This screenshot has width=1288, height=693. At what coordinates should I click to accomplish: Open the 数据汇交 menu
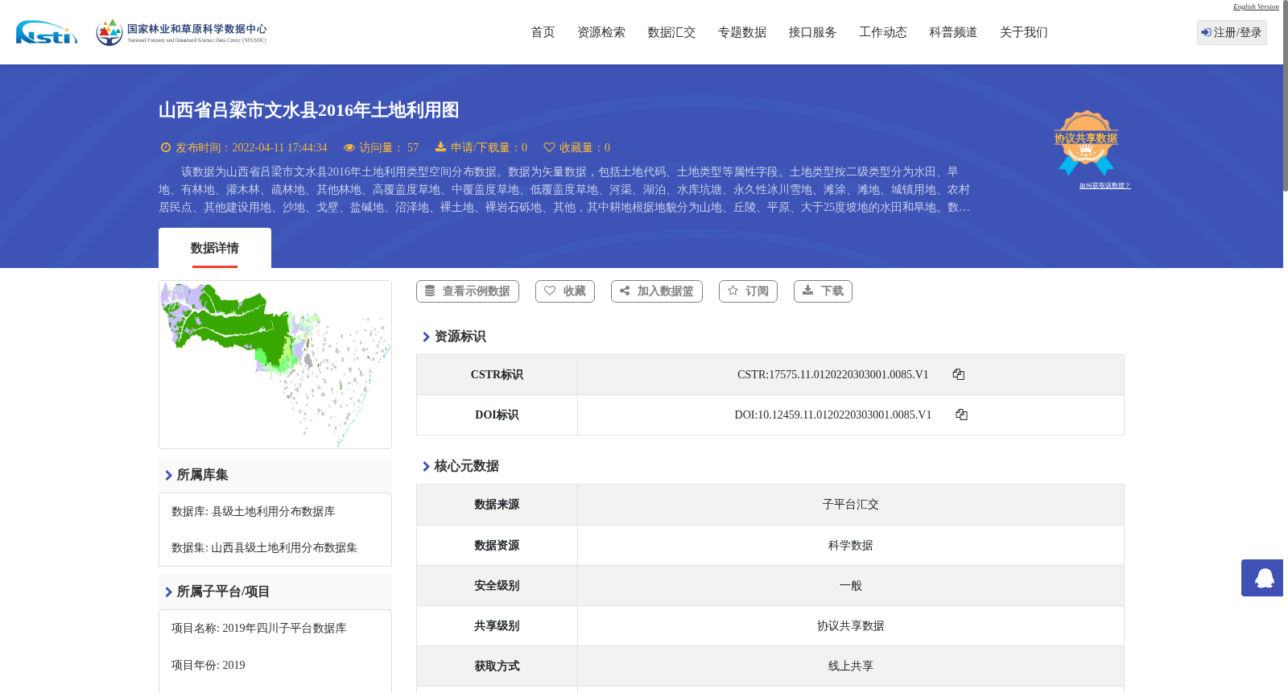pos(671,32)
